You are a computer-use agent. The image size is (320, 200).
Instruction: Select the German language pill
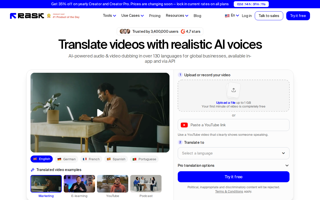point(66,159)
